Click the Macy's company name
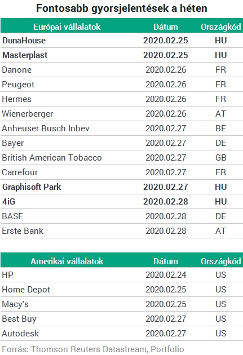The height and width of the screenshot is (355, 243). point(15,304)
